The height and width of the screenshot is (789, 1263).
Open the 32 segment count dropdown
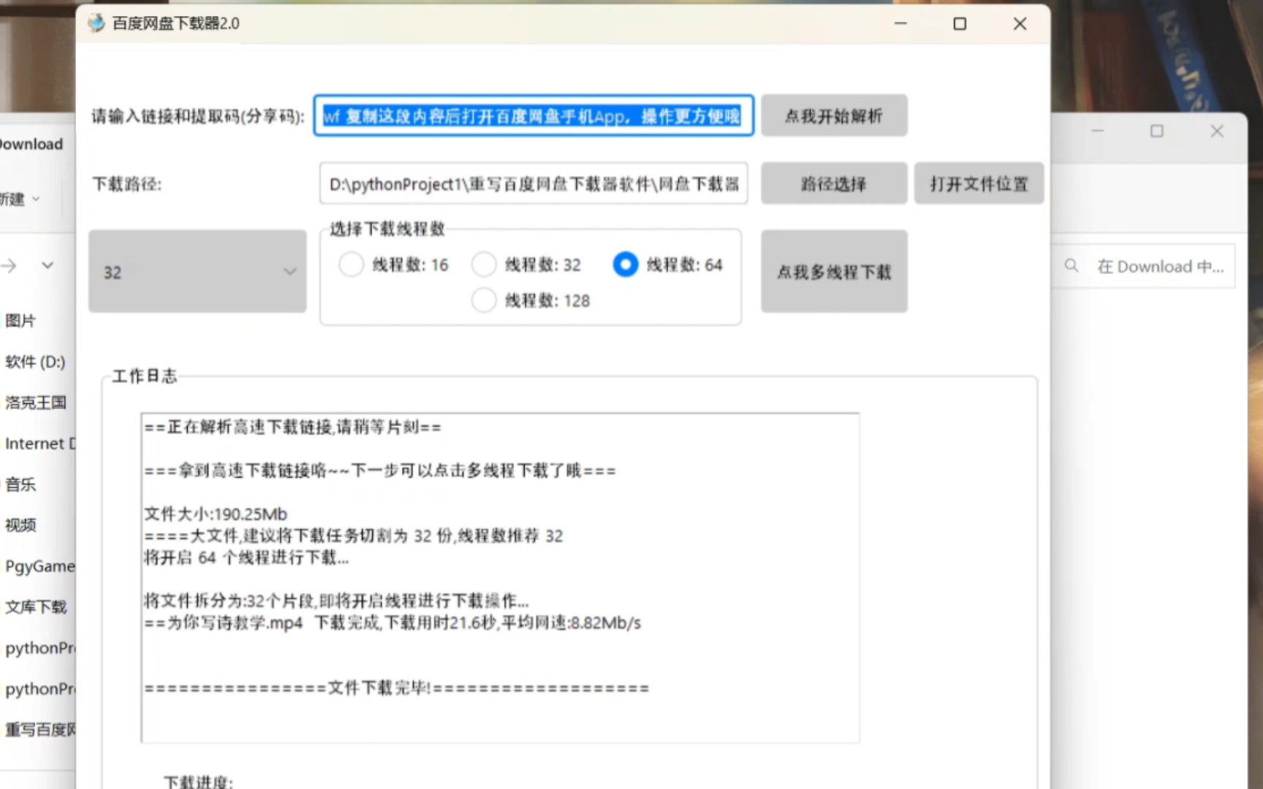click(x=197, y=272)
